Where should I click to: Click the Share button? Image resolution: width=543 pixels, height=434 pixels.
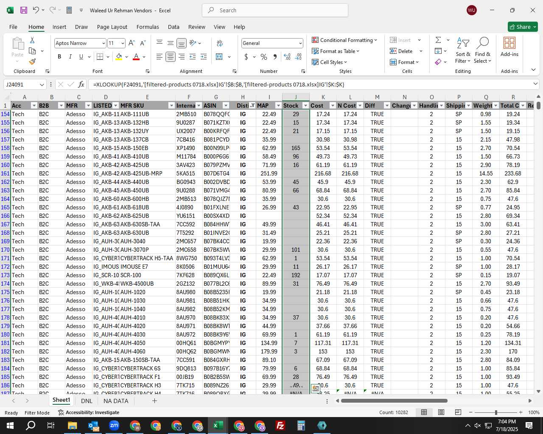(523, 27)
